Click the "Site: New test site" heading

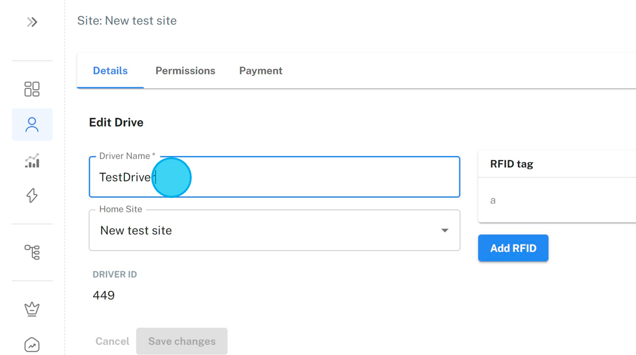click(127, 21)
